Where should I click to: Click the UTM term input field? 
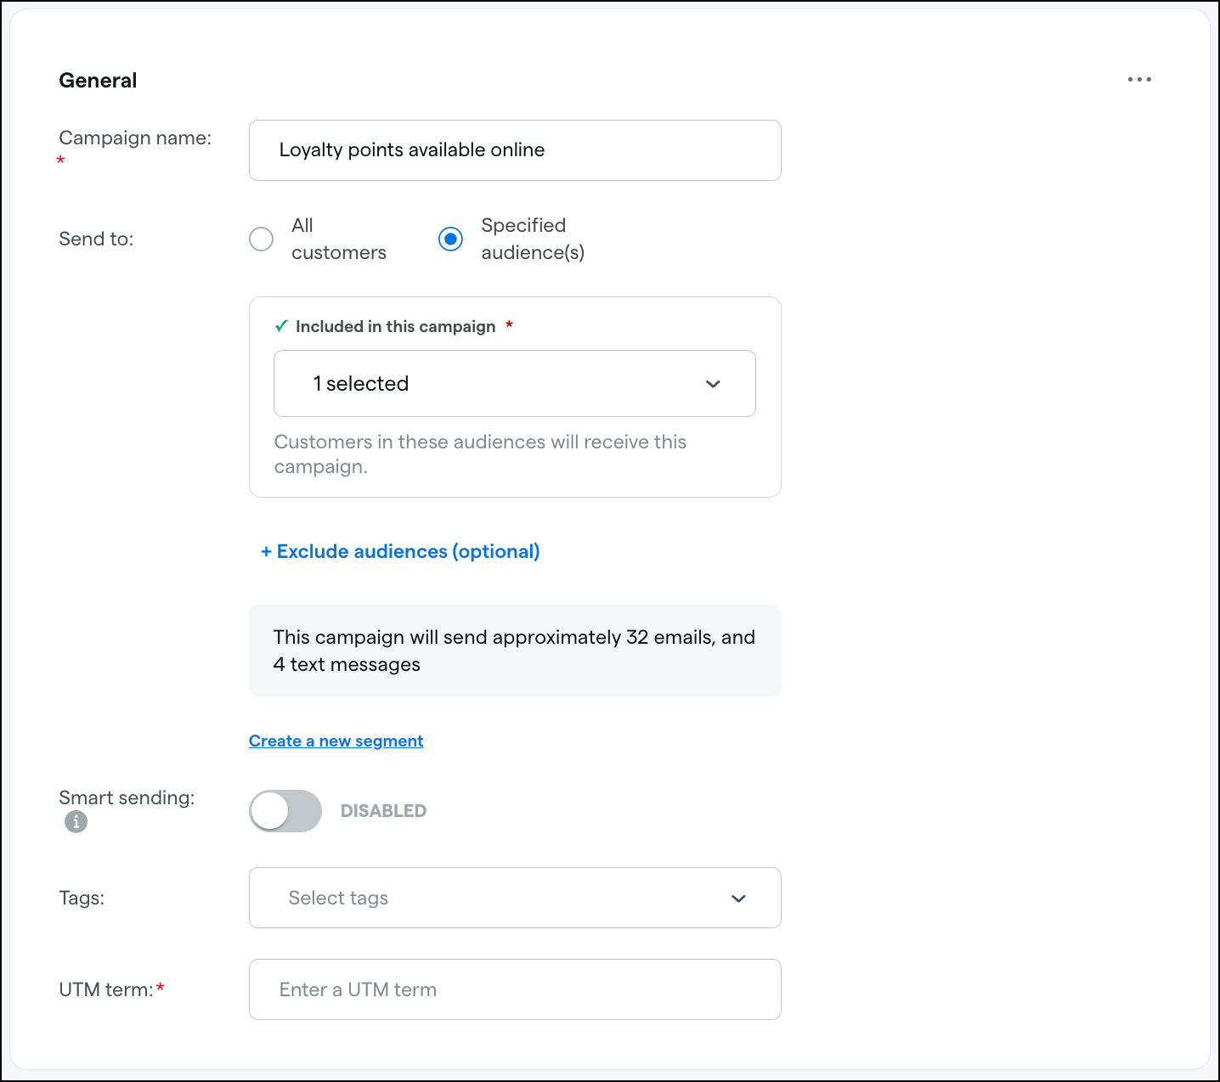click(515, 989)
